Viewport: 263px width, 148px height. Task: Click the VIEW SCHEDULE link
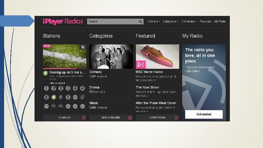[57, 83]
